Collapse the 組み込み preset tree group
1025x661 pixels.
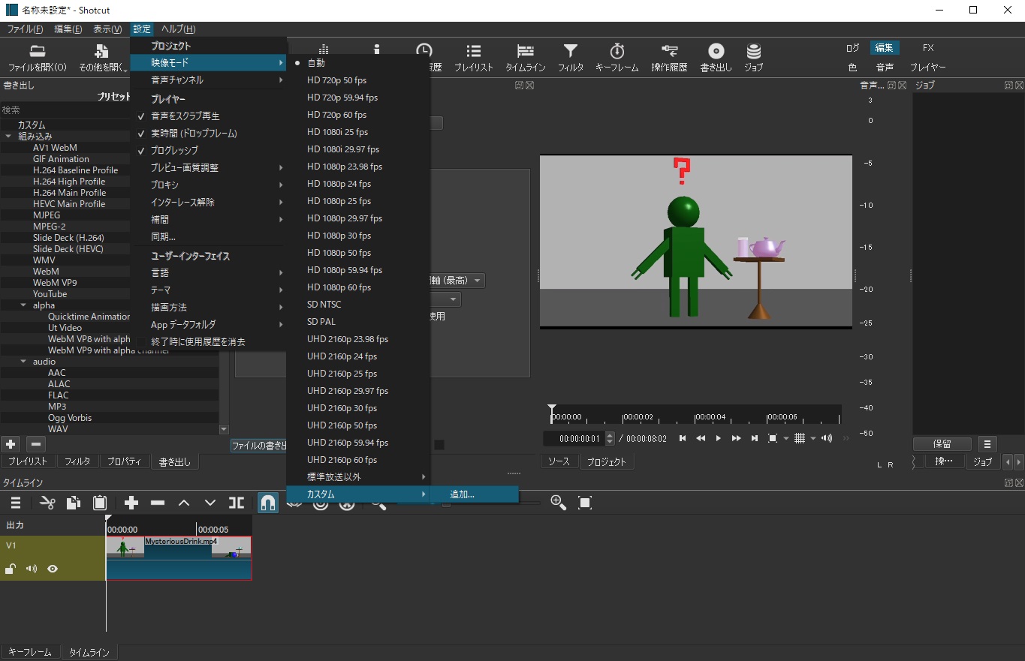click(x=8, y=137)
